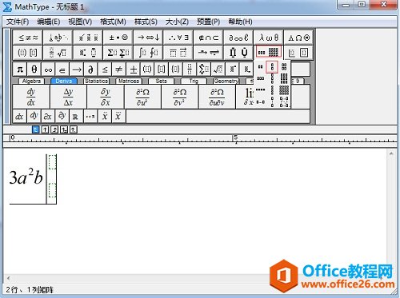The image size is (400, 298).
Task: Insert element-of symbol from small bar
Action: point(62,70)
